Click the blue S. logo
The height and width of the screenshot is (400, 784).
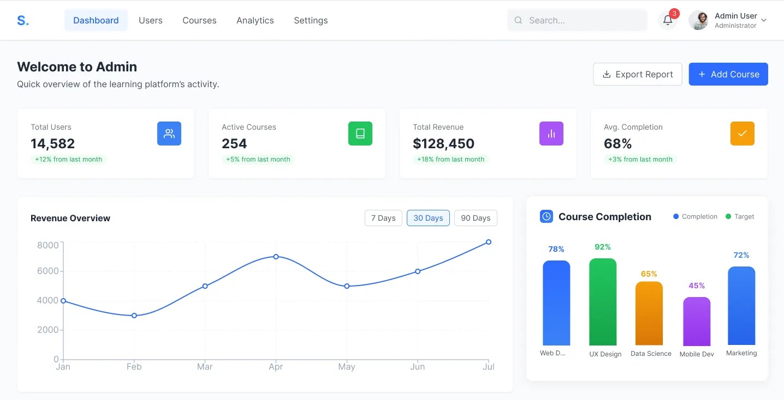(23, 21)
